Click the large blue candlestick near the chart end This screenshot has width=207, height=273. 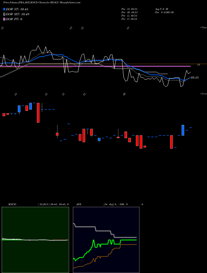pos(183,130)
